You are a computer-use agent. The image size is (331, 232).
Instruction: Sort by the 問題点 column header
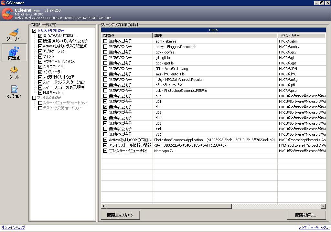(127, 35)
